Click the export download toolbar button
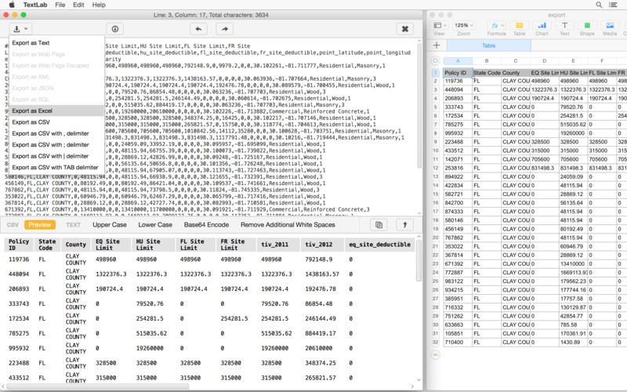 [21, 29]
